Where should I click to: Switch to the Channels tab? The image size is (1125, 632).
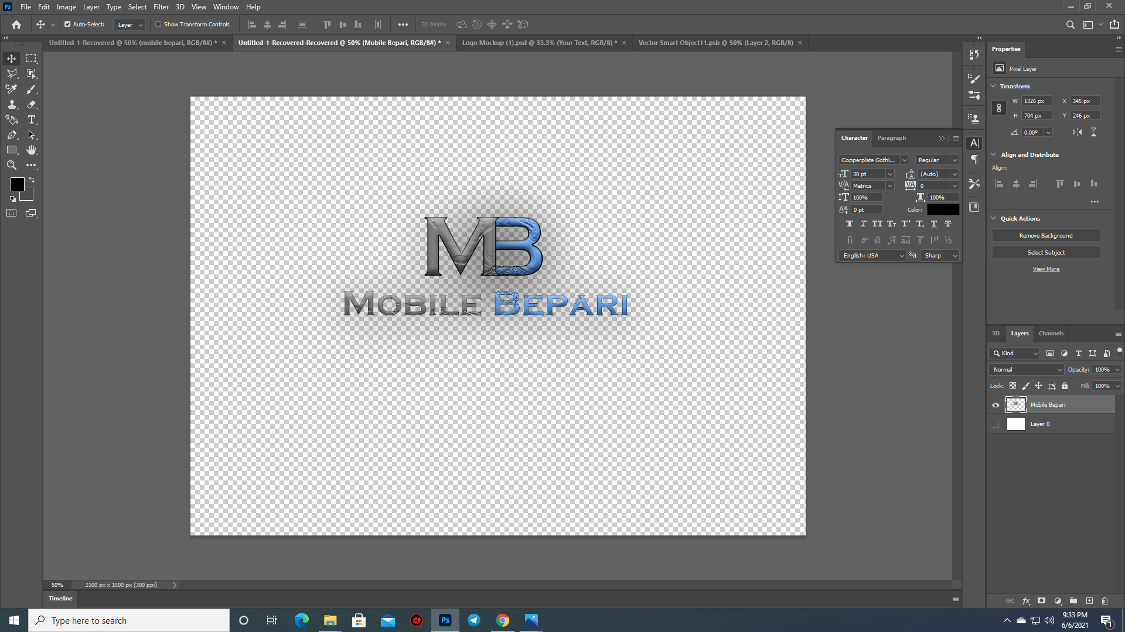(x=1051, y=333)
